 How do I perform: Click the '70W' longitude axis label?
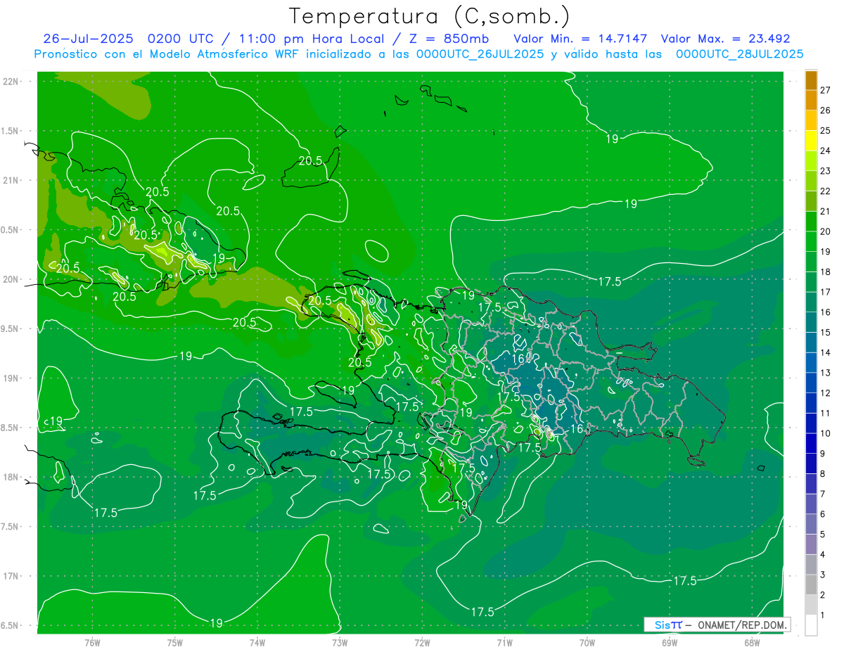[x=587, y=642]
